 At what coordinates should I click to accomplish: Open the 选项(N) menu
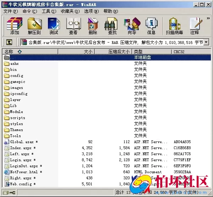tap(92, 11)
